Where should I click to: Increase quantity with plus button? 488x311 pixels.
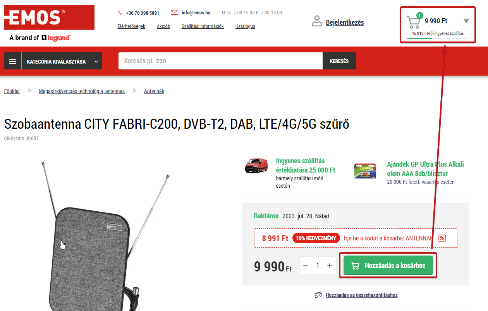point(330,266)
